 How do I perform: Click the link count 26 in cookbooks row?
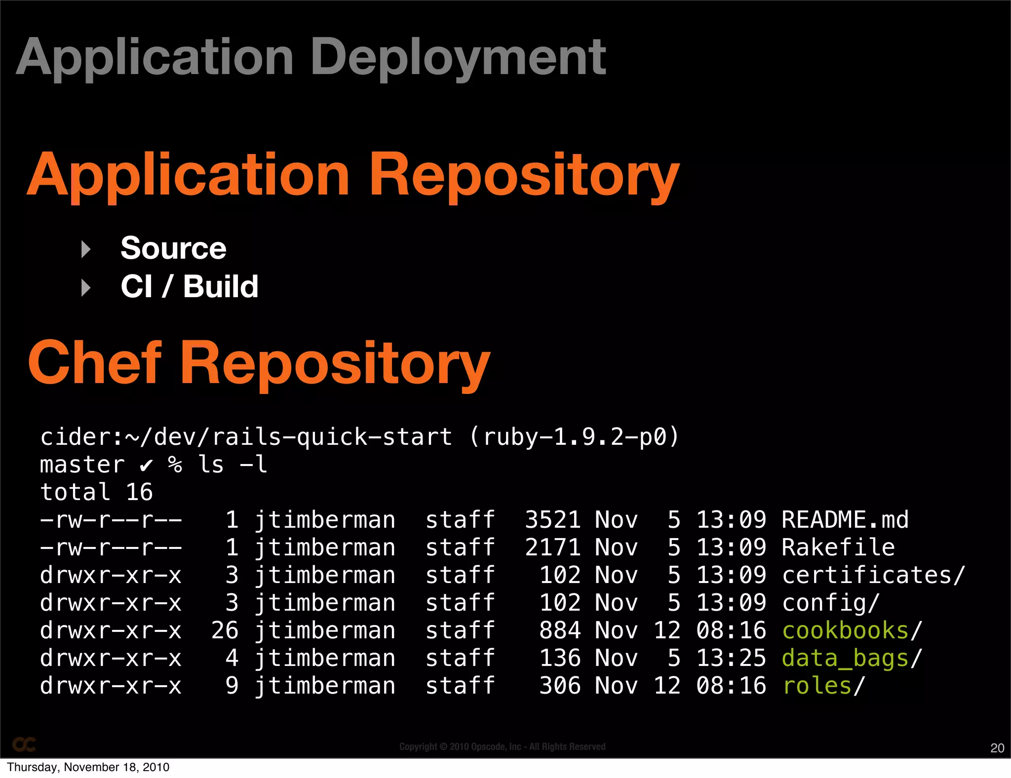[225, 630]
